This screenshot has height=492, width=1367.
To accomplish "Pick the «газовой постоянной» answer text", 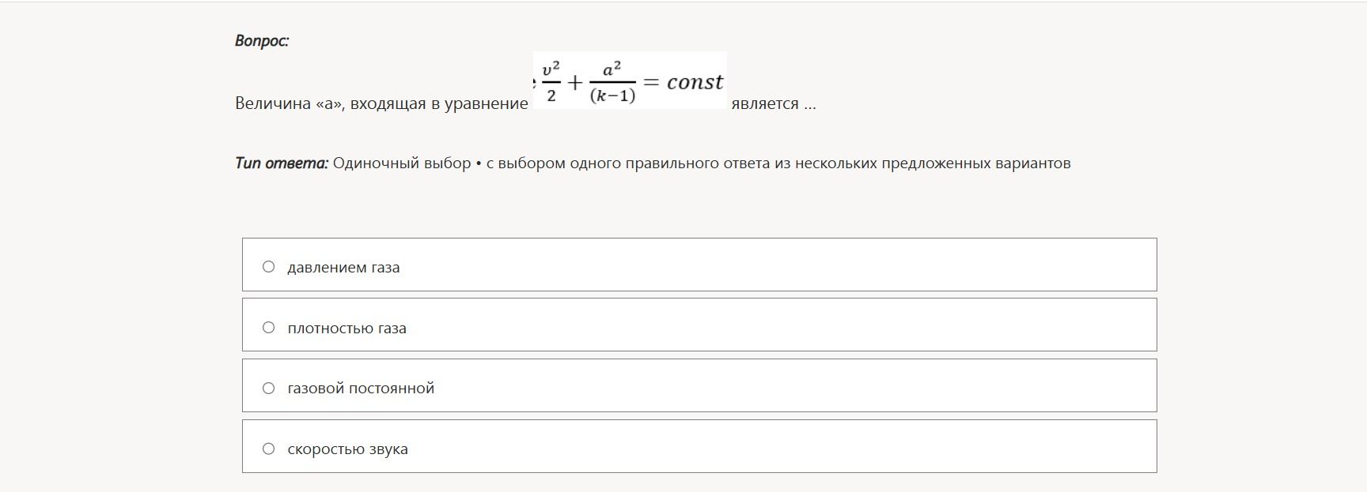I will coord(361,389).
